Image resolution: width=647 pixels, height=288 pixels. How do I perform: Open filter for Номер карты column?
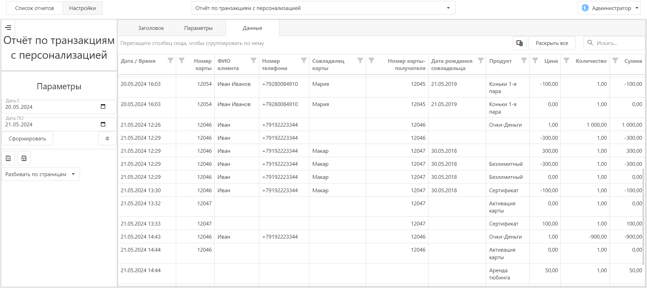(182, 60)
